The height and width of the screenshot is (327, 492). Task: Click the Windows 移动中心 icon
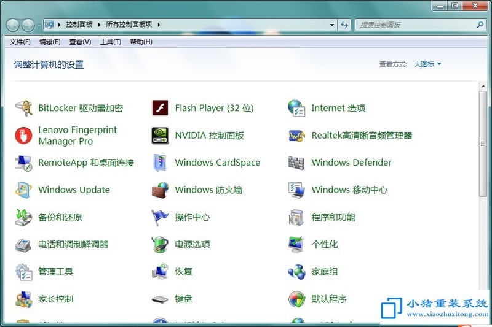[296, 190]
